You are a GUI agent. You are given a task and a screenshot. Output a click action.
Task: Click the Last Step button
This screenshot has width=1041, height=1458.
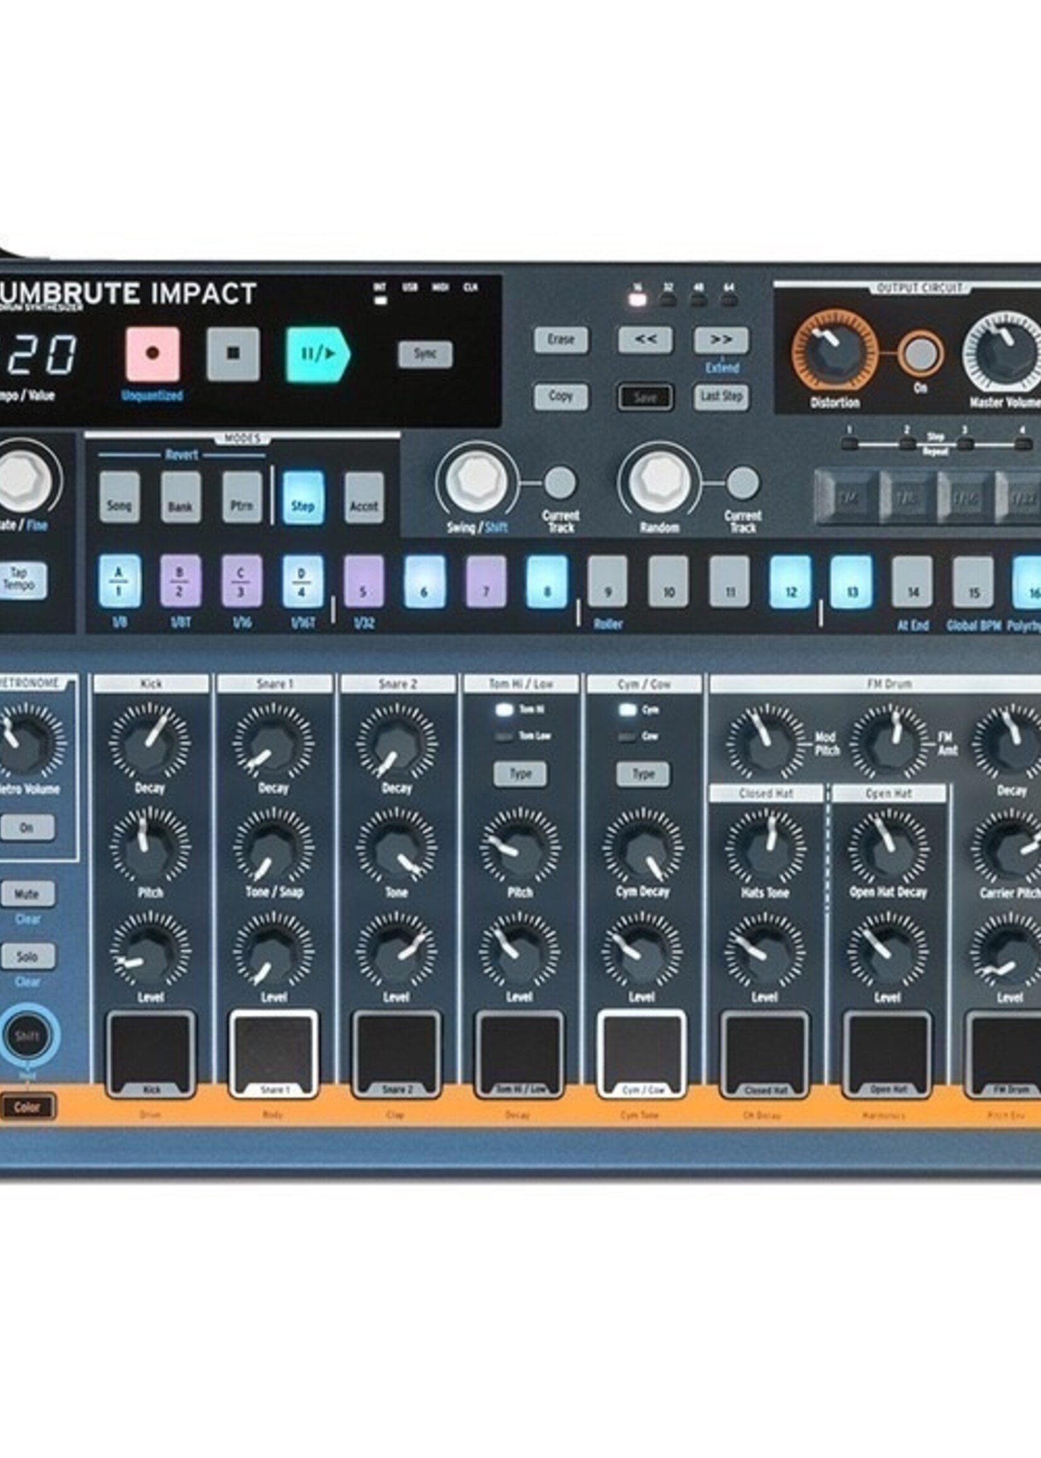(721, 397)
